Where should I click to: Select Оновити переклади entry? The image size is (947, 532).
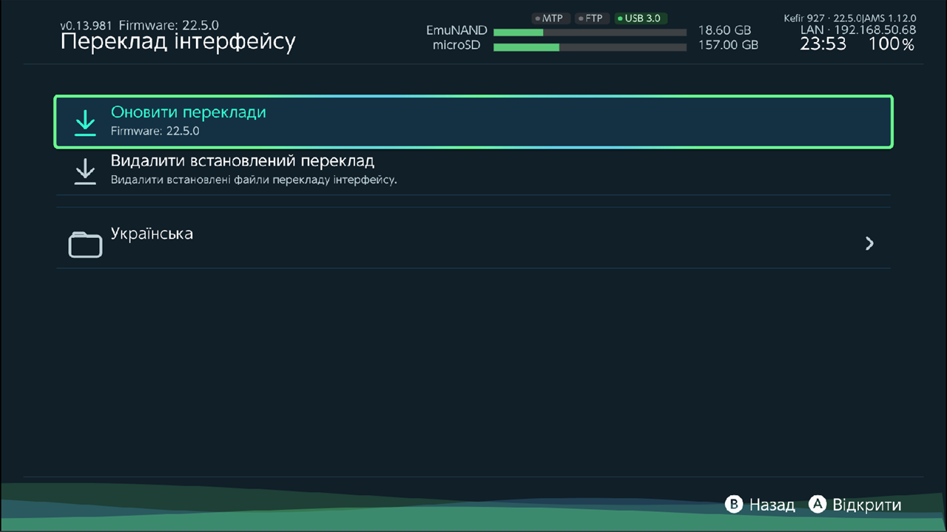[473, 122]
